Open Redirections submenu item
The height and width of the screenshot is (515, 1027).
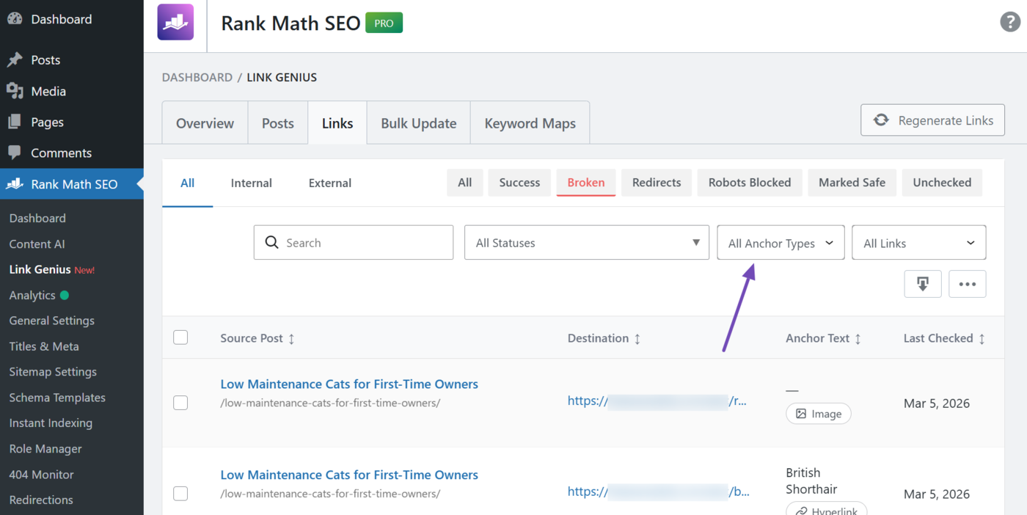pos(41,500)
